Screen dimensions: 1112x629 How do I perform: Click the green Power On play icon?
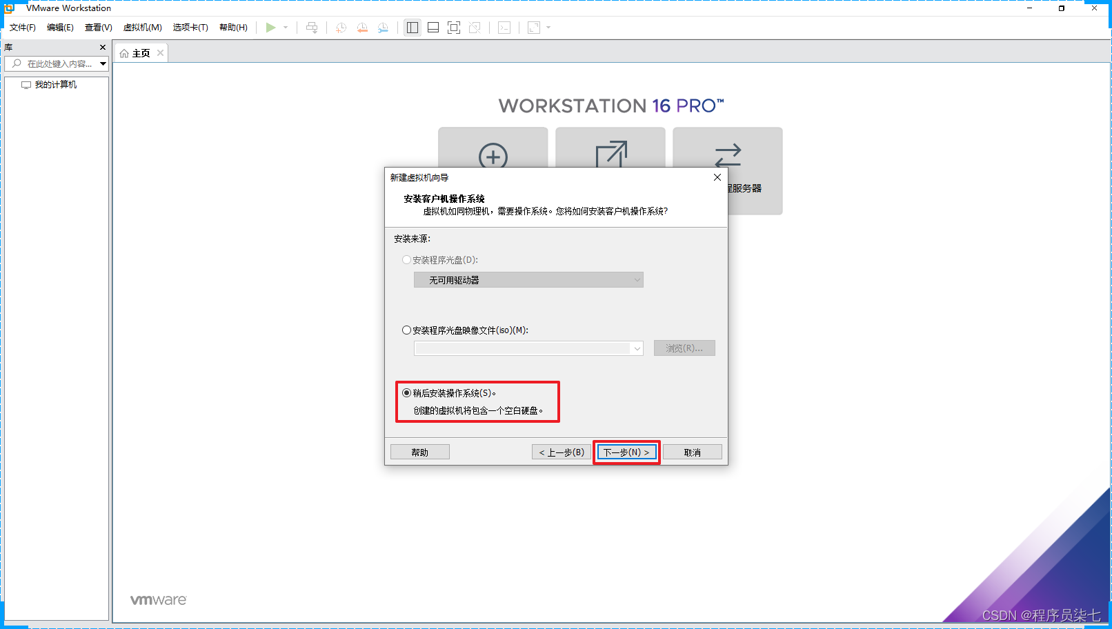pyautogui.click(x=270, y=28)
